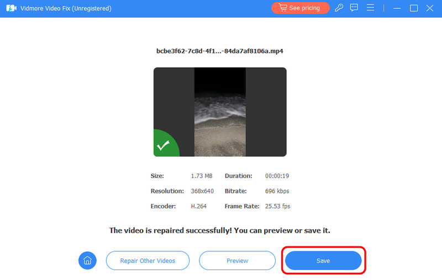Click the 00:00:19 duration value
Screen dimensions: 442x280
click(x=277, y=176)
